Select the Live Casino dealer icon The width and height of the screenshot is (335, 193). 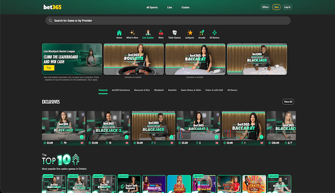coord(148,32)
